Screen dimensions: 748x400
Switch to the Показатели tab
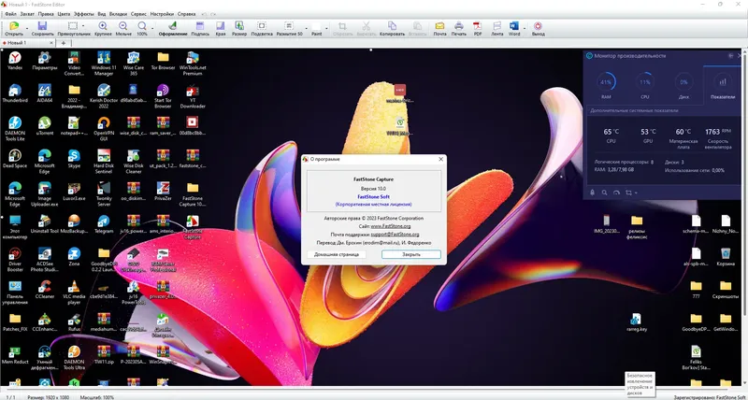point(722,85)
